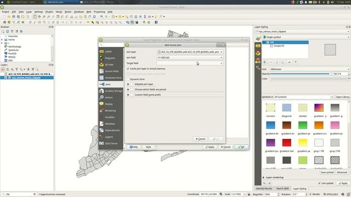The width and height of the screenshot is (351, 197).
Task: Expand Choose which fields are joined arrow
Action: tap(128, 89)
